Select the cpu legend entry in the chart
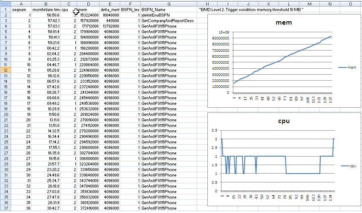The image size is (362, 213). [x=348, y=165]
